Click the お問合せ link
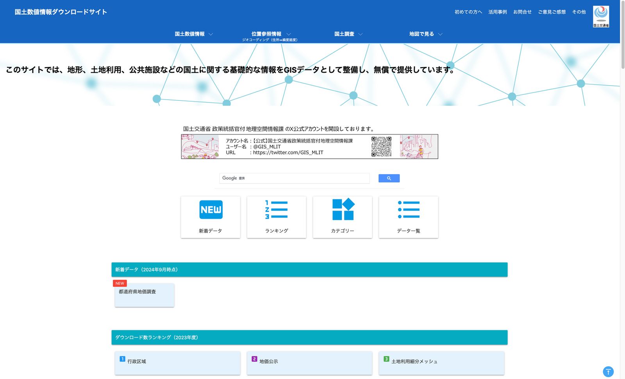Image resolution: width=625 pixels, height=379 pixels. 522,12
